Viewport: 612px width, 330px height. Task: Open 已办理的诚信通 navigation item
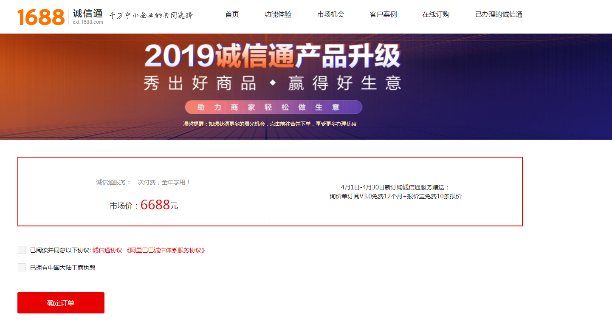coord(499,14)
